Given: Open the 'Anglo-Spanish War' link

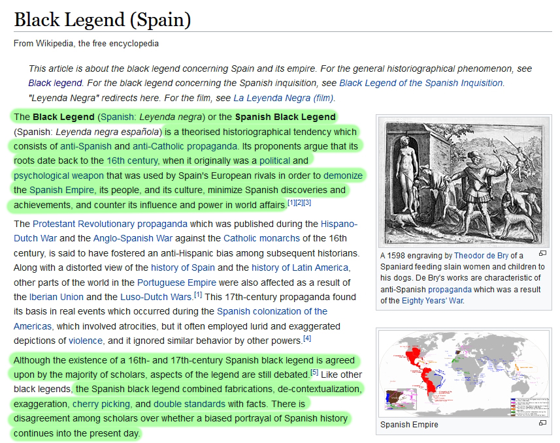Looking at the screenshot, I should (x=133, y=238).
